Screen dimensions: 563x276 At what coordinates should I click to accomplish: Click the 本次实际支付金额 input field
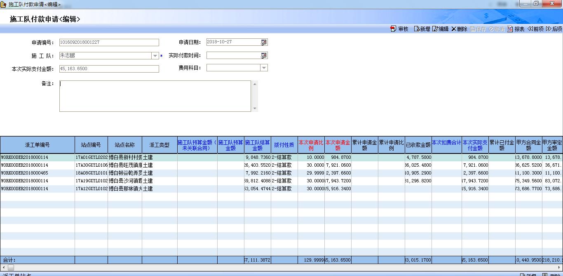coord(109,69)
